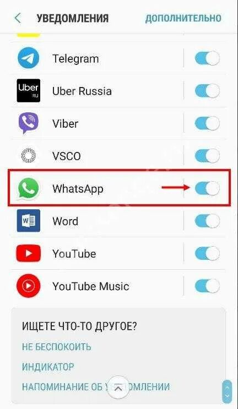Open the ИНДИКАТОР settings link
This screenshot has height=409, width=238.
click(x=48, y=367)
